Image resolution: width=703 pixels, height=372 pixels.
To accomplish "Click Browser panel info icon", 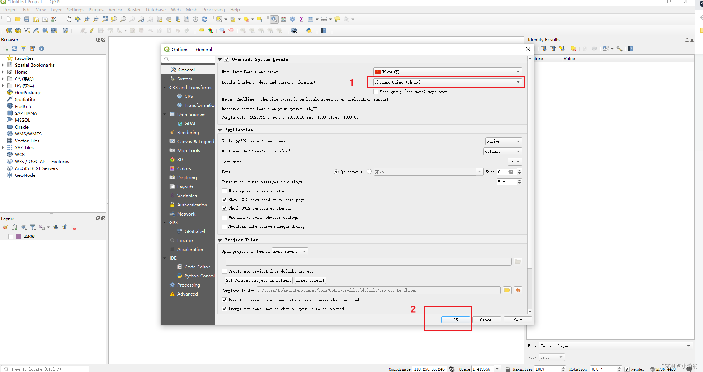I will pyautogui.click(x=42, y=49).
